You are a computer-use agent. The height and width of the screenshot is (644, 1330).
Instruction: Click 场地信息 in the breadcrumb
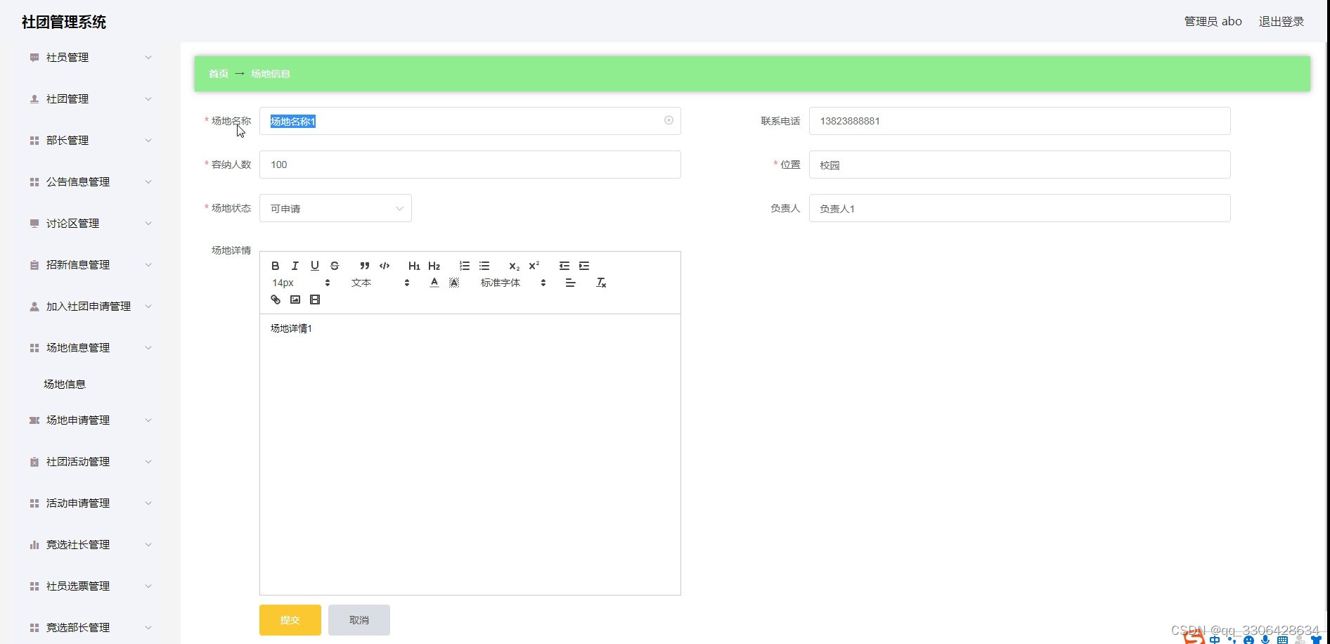[271, 74]
